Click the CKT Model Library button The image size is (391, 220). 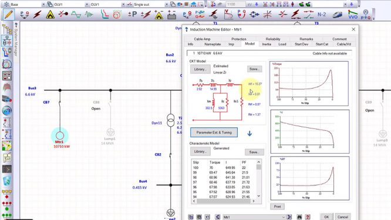200,69
